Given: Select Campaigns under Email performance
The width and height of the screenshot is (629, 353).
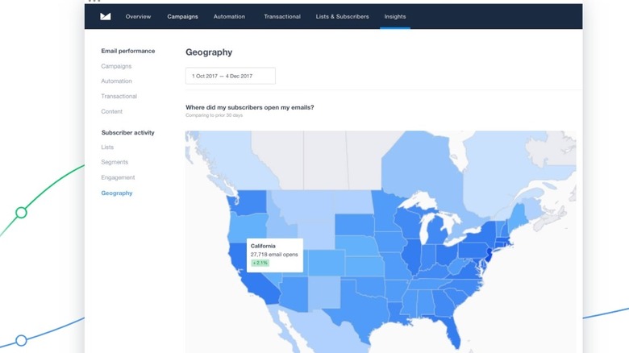Looking at the screenshot, I should [x=116, y=66].
